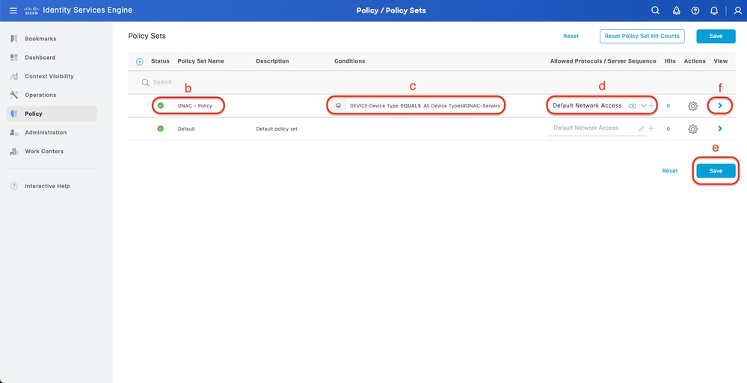Click the Policy Set Name column header
The image size is (747, 383).
200,61
